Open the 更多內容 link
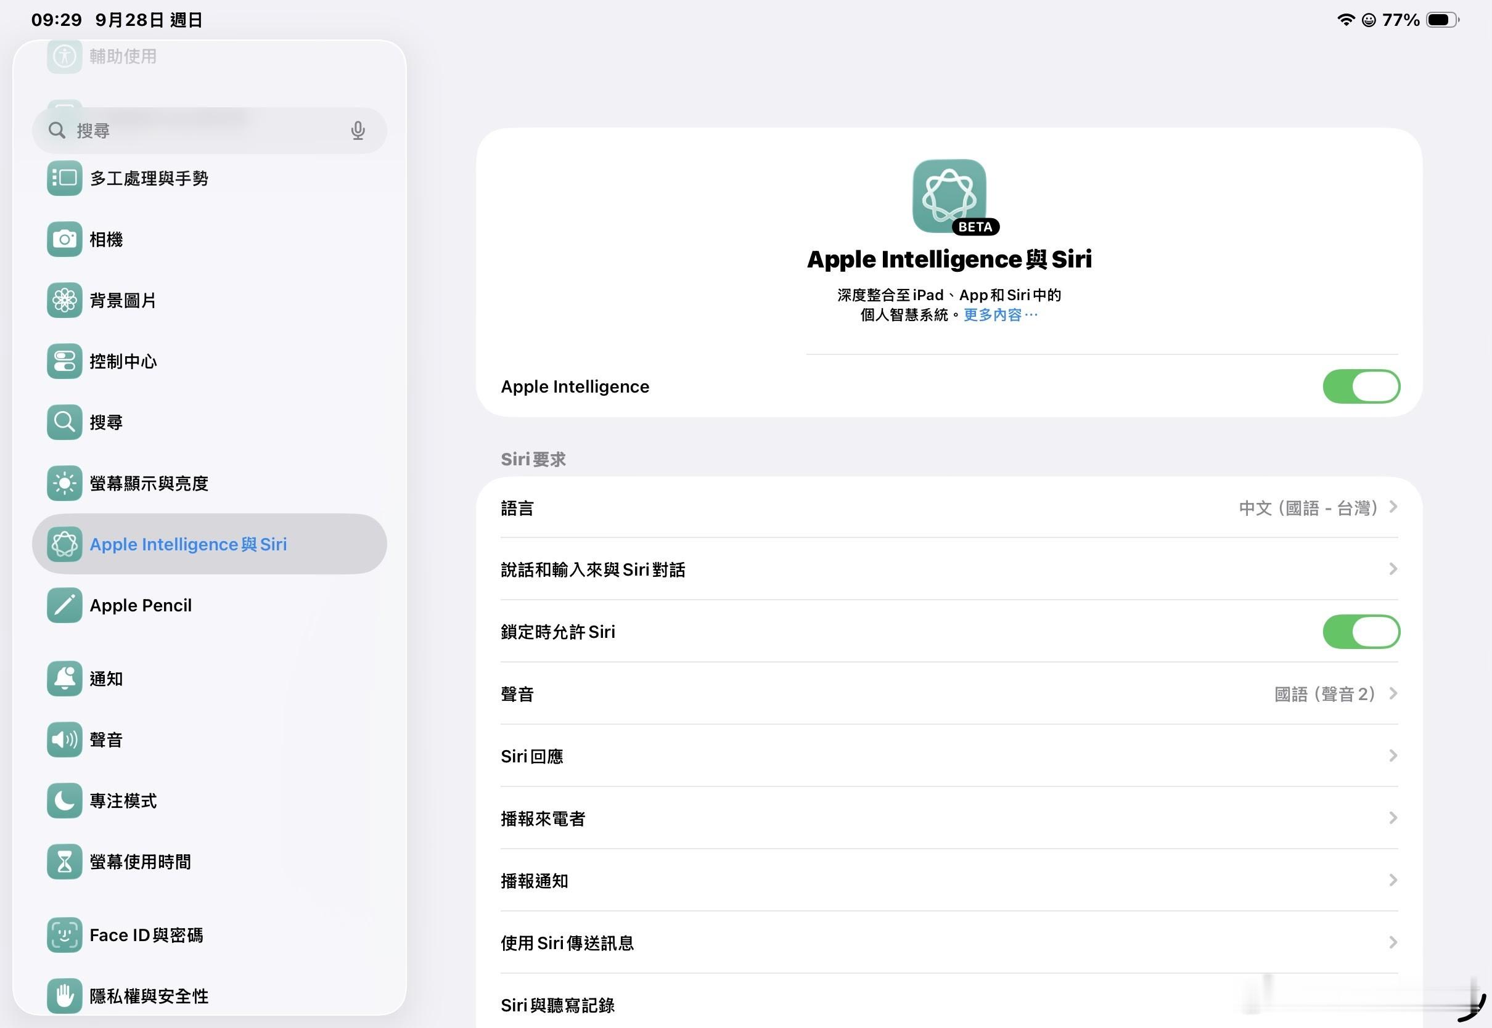 coord(1001,315)
